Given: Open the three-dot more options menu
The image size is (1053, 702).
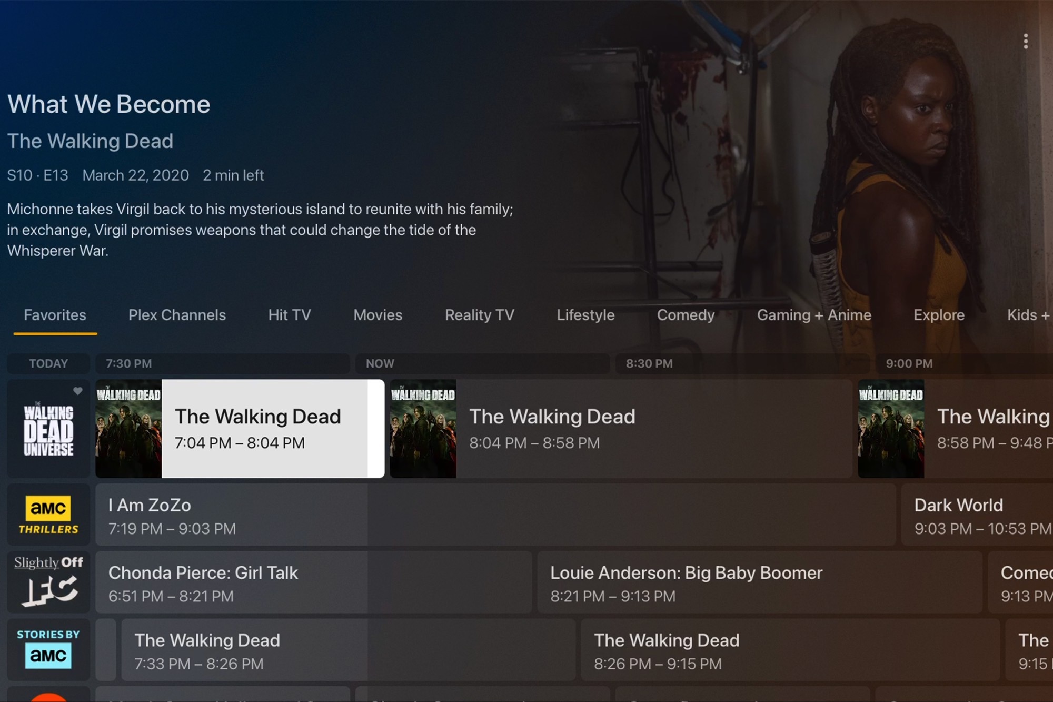Looking at the screenshot, I should (x=1026, y=42).
